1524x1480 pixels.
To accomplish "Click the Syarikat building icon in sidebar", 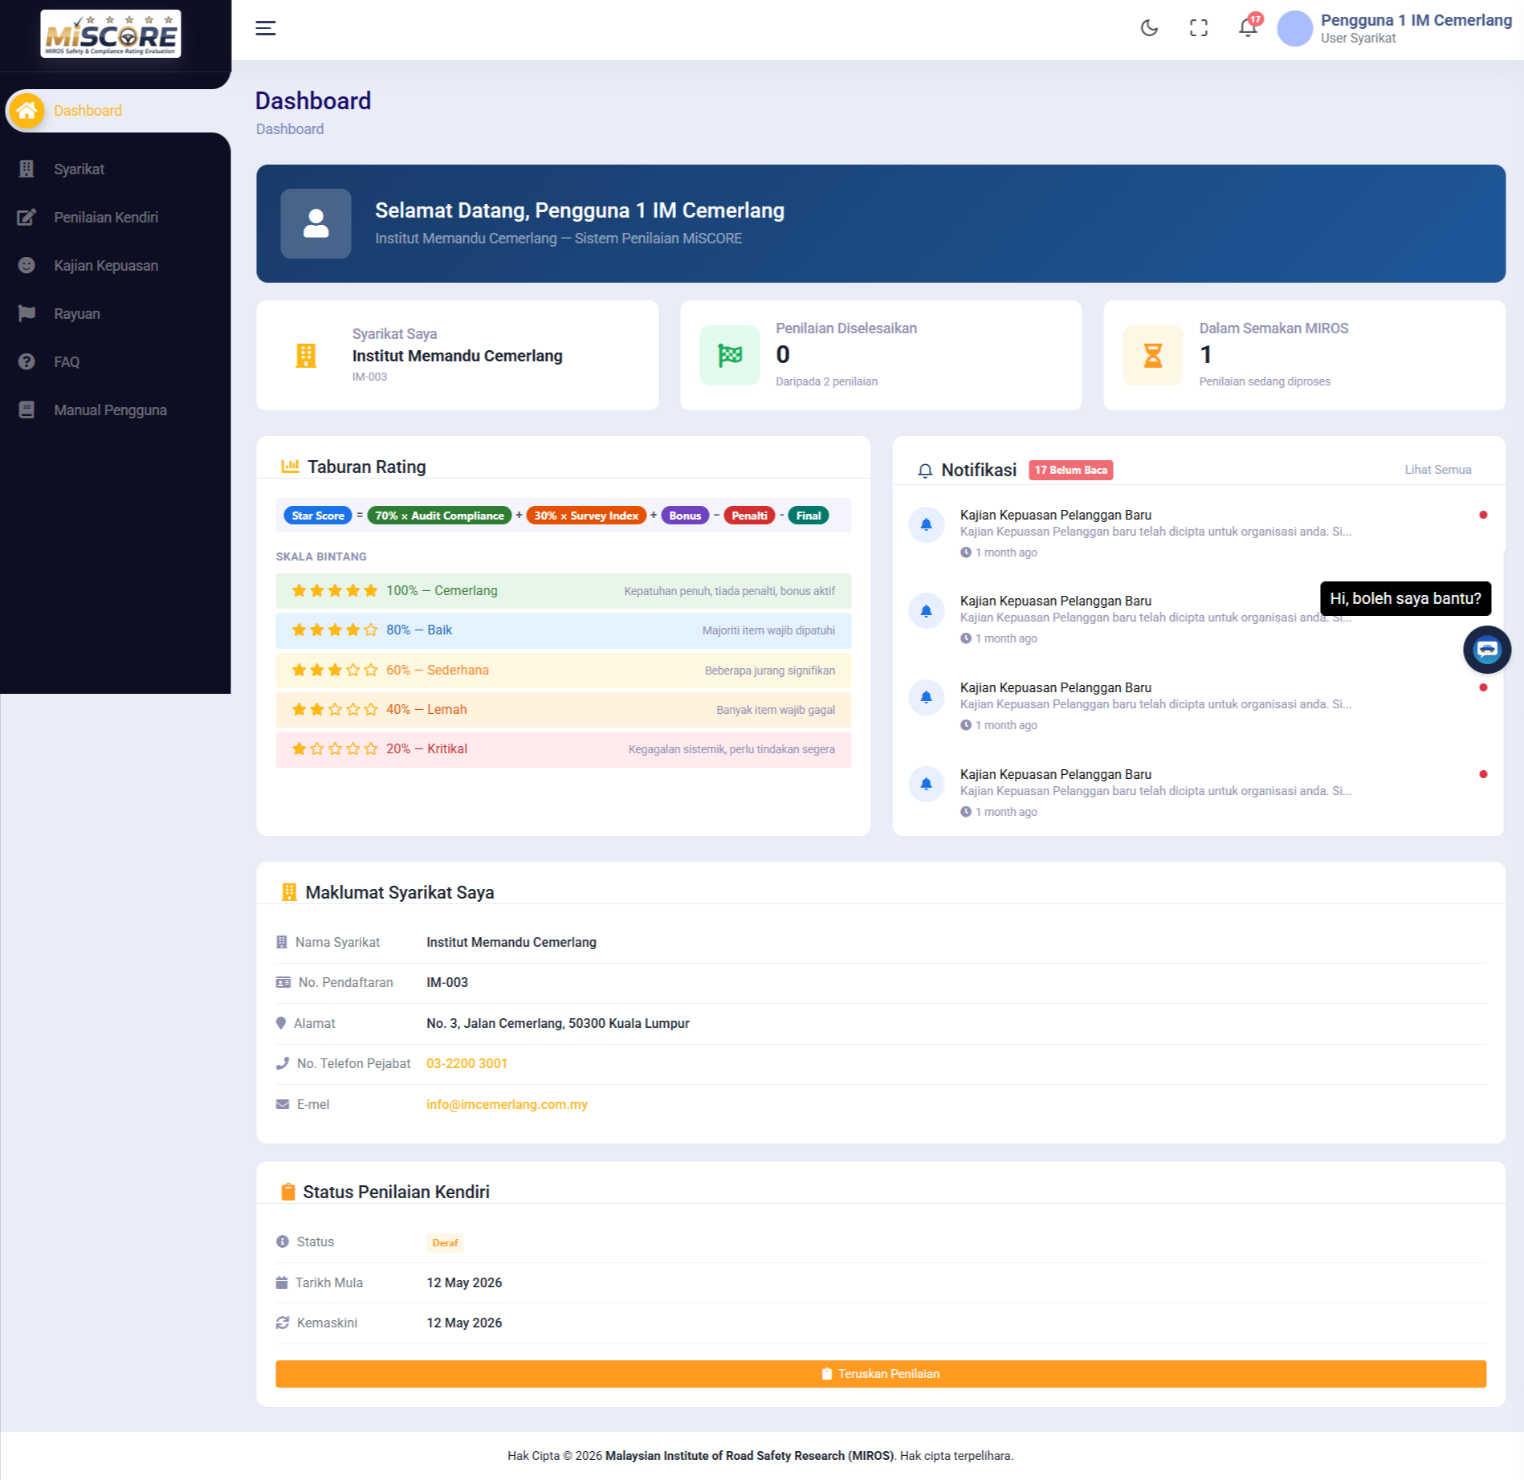I will (x=26, y=169).
